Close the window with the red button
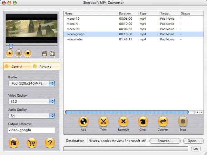Image resolution: width=207 pixels, height=155 pixels. (4, 3)
